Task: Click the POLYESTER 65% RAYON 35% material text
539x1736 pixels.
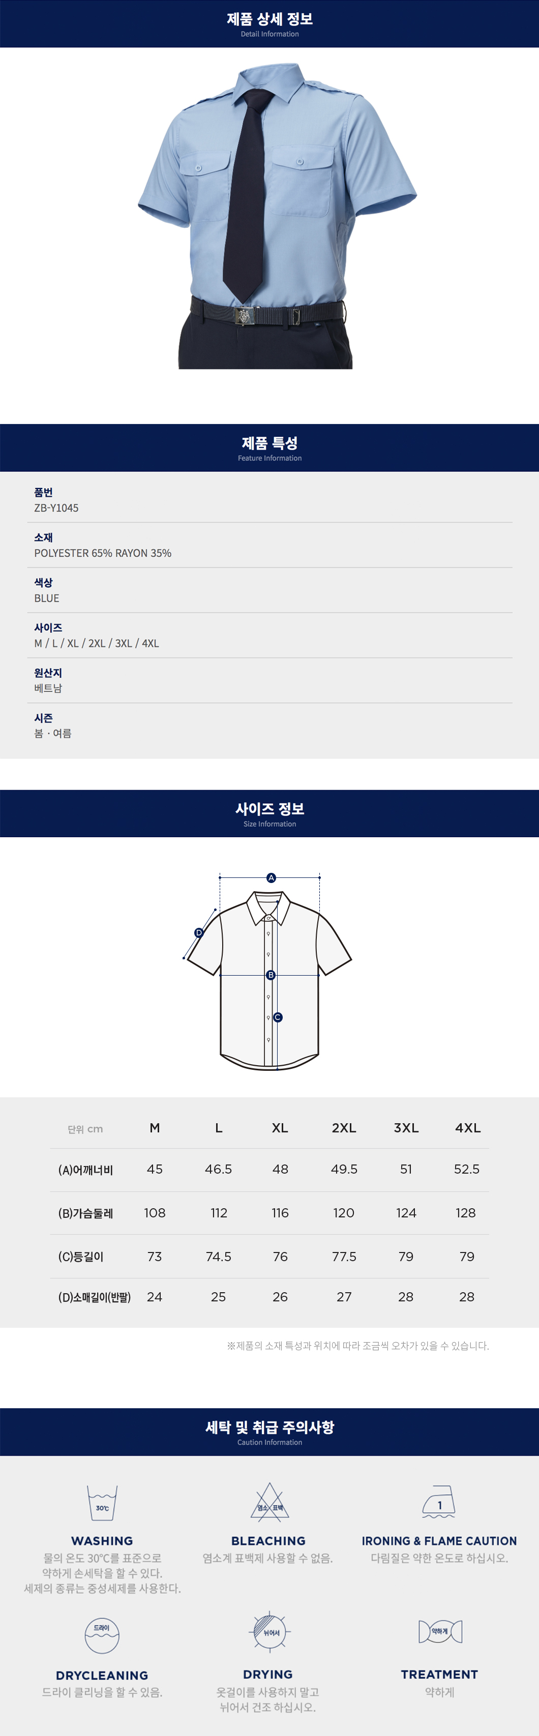Action: coord(103,553)
